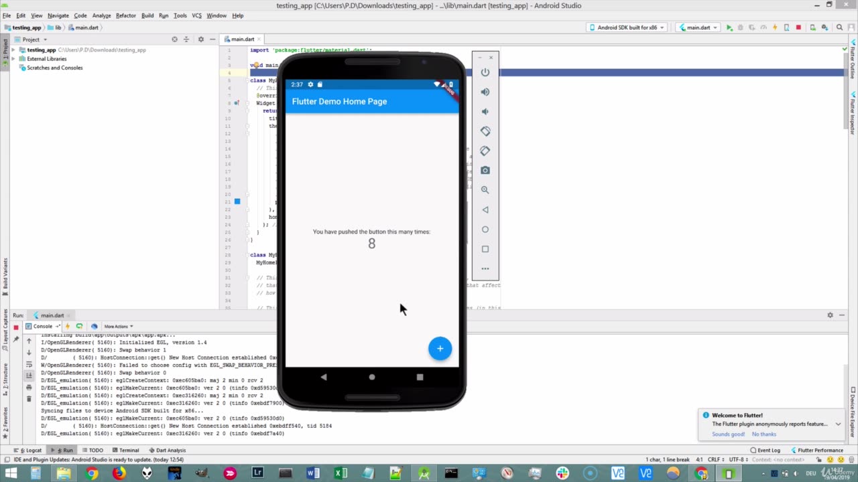Tap the phone's on-screen home button
Screen dimensions: 858x482
click(372, 377)
